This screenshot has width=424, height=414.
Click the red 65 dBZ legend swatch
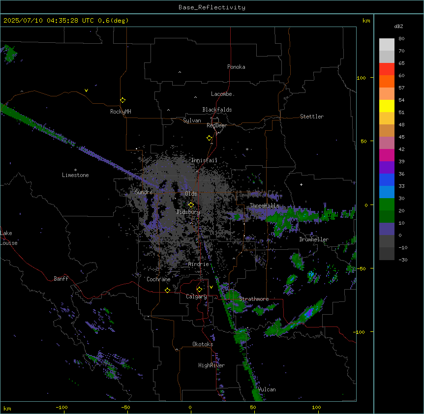pyautogui.click(x=387, y=69)
